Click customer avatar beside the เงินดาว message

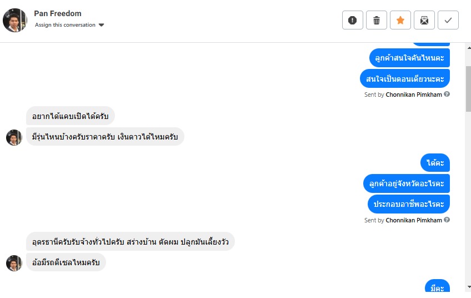(x=14, y=137)
